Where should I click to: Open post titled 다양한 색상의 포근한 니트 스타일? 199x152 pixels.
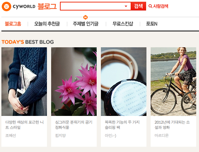[25, 125]
